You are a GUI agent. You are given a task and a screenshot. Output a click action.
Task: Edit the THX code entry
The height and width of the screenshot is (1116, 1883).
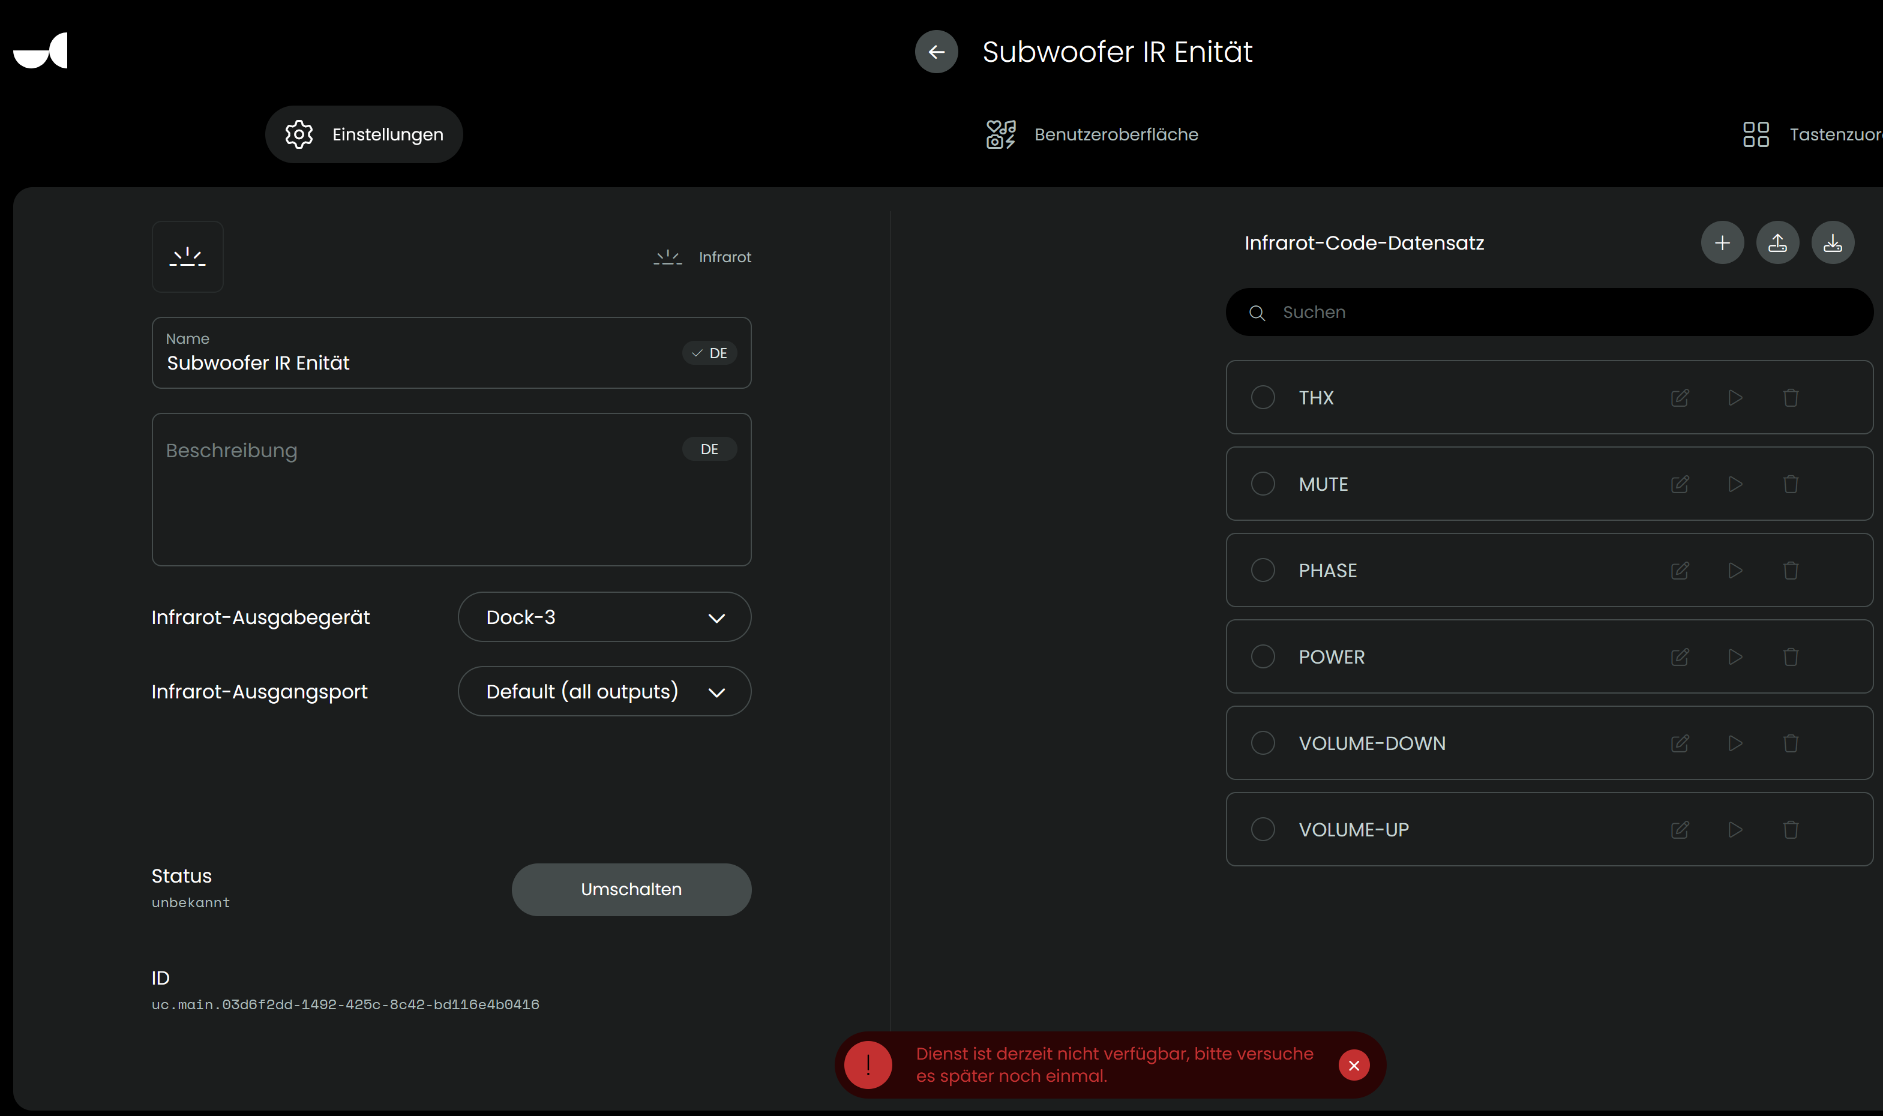coord(1680,398)
